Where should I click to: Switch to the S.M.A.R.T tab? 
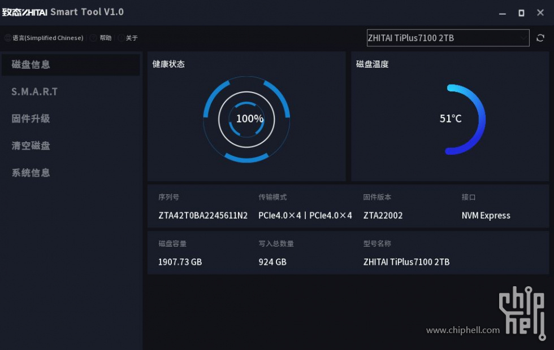tap(34, 91)
